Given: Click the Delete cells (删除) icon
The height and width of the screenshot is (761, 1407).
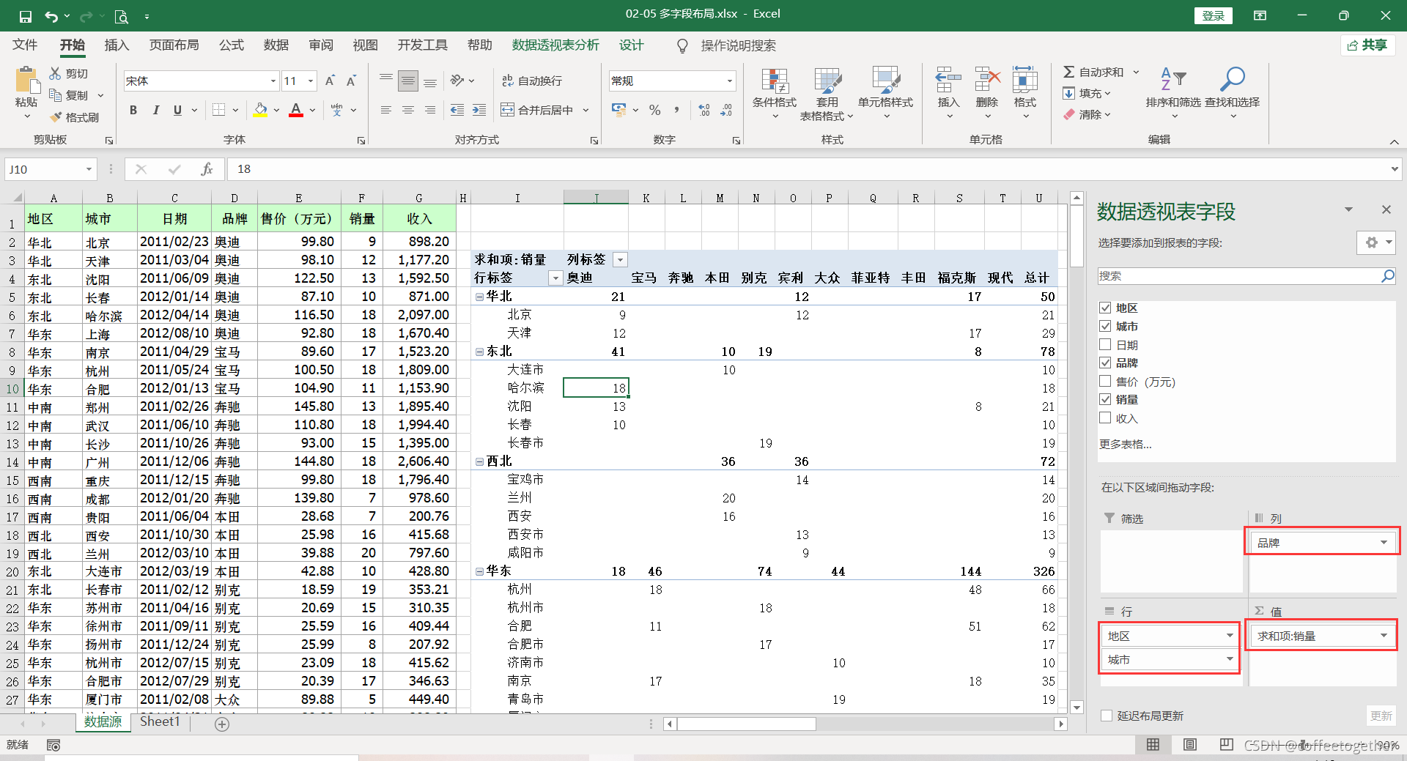Looking at the screenshot, I should (x=987, y=80).
